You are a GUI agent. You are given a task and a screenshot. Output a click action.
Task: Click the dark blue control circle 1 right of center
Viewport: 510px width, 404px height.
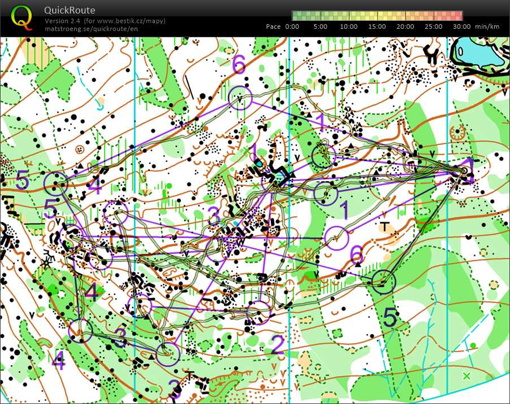[326, 194]
